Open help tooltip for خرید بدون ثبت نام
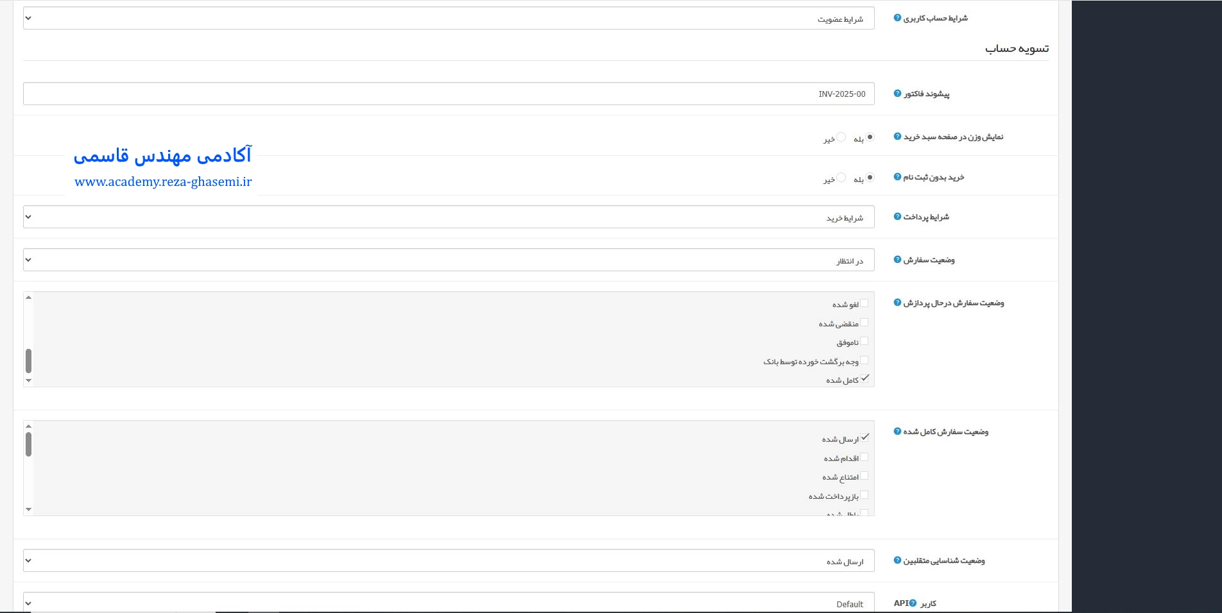This screenshot has height=613, width=1222. coord(897,177)
